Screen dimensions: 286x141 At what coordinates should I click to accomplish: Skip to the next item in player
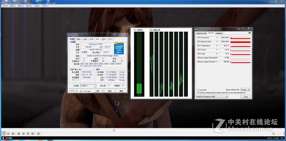(33, 134)
